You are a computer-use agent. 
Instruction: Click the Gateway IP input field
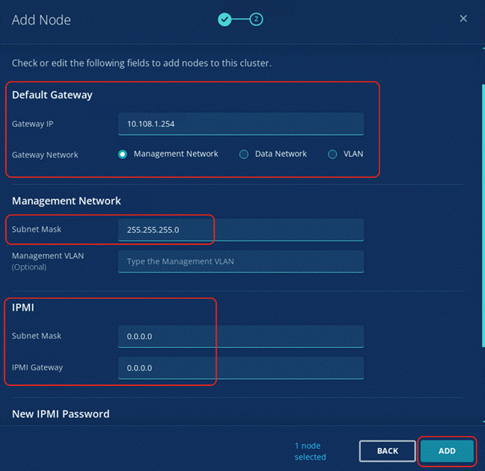tap(241, 124)
